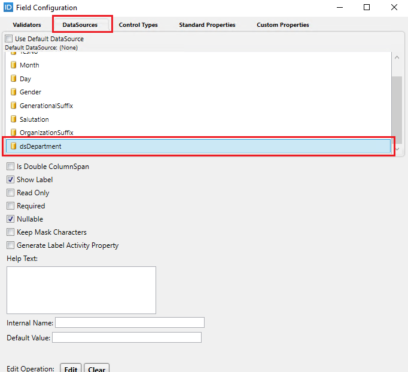Select the dsDepartment list item
Viewport: 408px width, 372px height.
[x=198, y=146]
